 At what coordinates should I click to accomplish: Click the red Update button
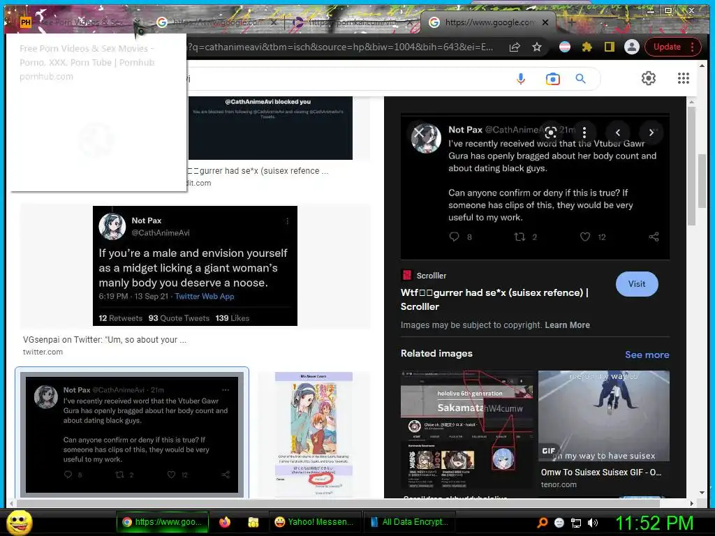pyautogui.click(x=667, y=47)
